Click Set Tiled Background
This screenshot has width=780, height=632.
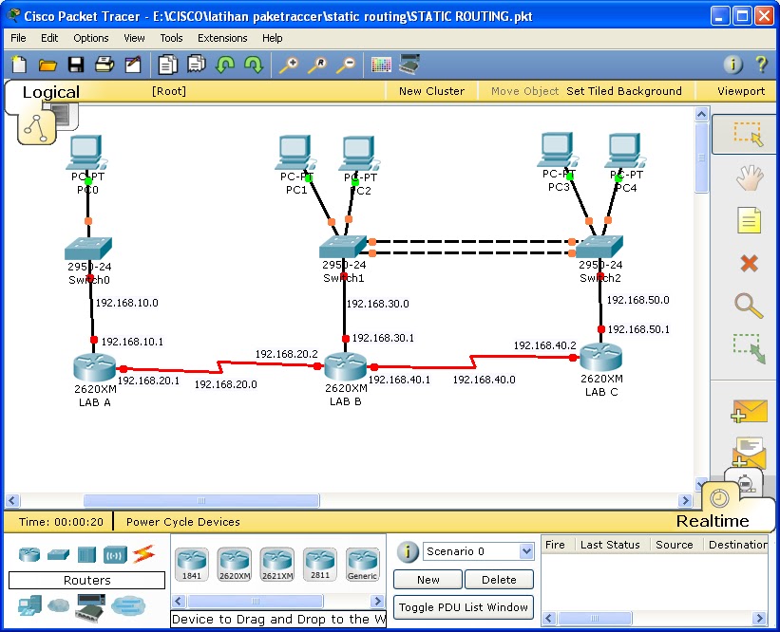[x=624, y=91]
